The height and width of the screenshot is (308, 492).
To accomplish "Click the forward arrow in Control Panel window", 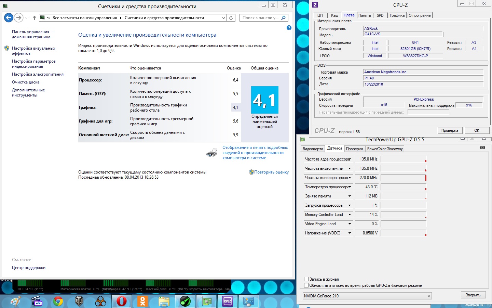I will click(x=19, y=18).
